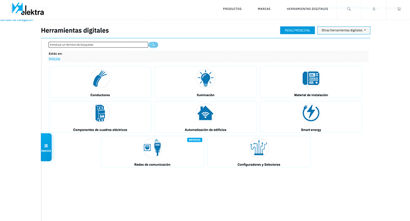Choose the Componentes de cuadros eléctricos icon
Viewport: 410px width, 221px height.
coord(100,113)
